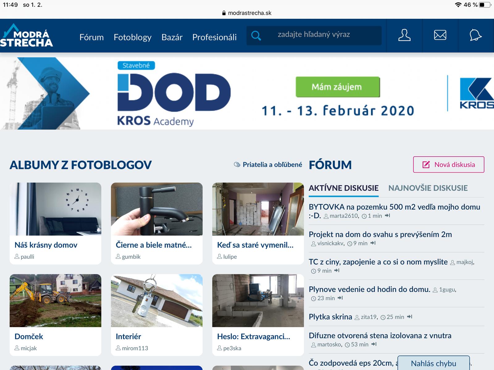This screenshot has height=370, width=494.
Task: Select the Aktívne diskusie tab
Action: [x=343, y=188]
